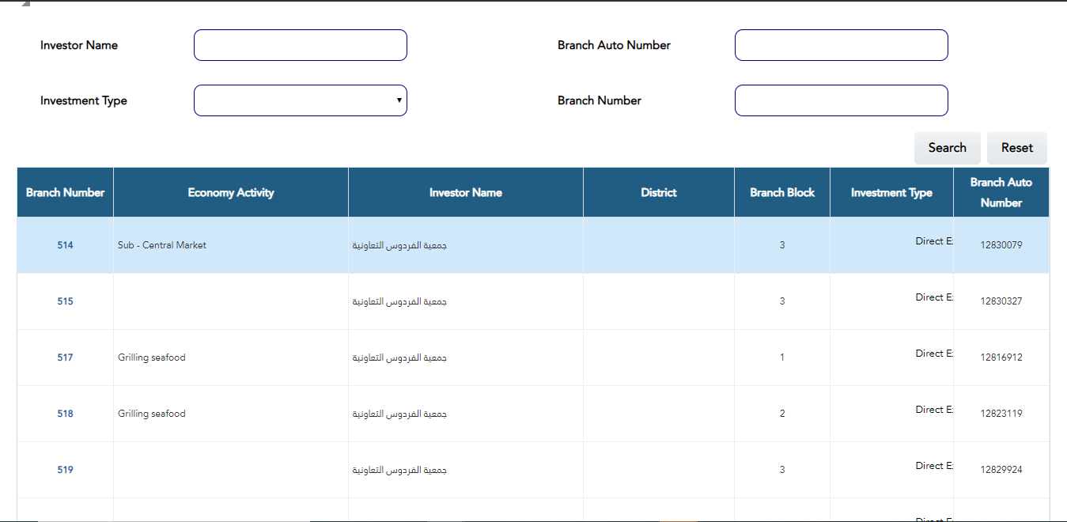The width and height of the screenshot is (1067, 522).
Task: Select auto number 12816912
Action: (x=1001, y=357)
